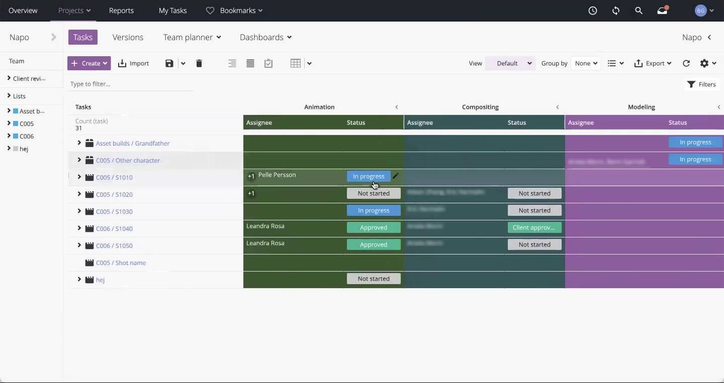Viewport: 724px width, 383px height.
Task: Open the Reports menu item
Action: click(x=121, y=11)
